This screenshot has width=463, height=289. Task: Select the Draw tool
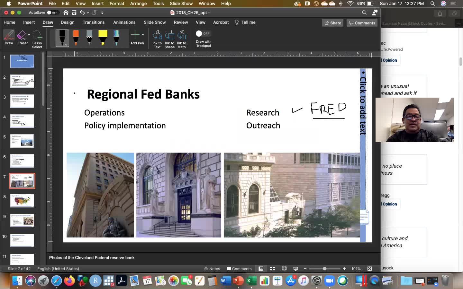click(9, 37)
